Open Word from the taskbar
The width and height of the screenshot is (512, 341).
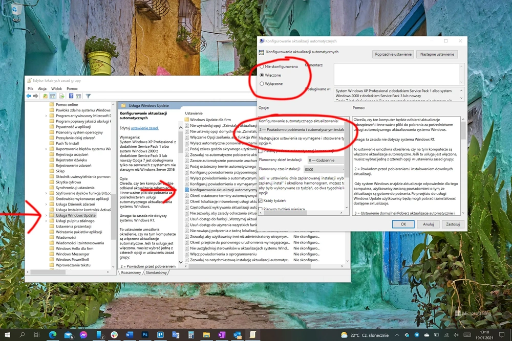(130, 334)
